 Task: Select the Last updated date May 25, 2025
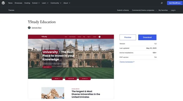(151, 48)
